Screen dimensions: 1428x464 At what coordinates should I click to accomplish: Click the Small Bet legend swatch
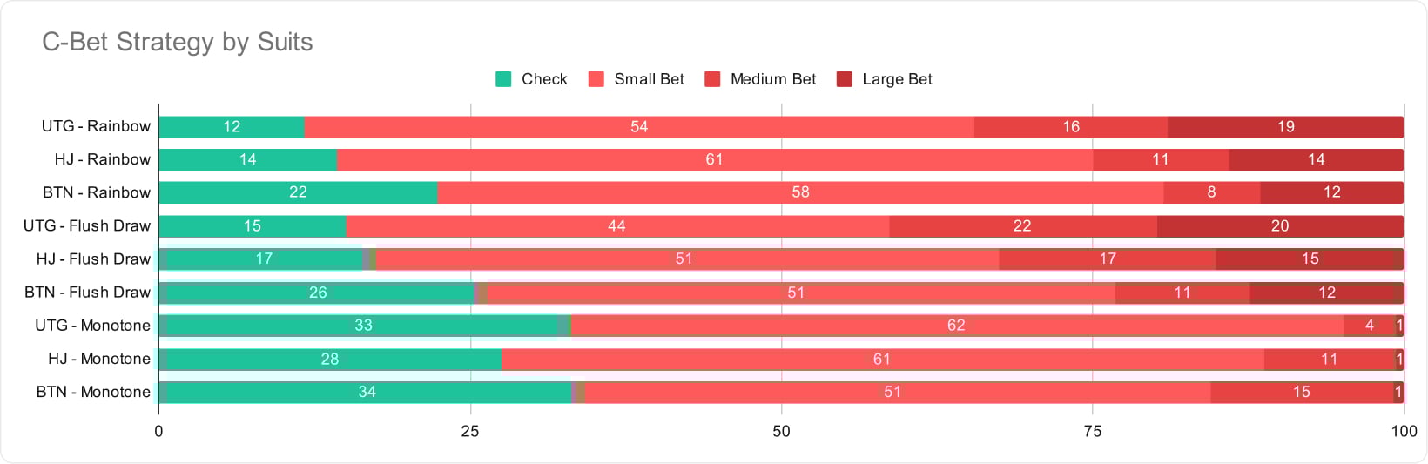(x=596, y=79)
